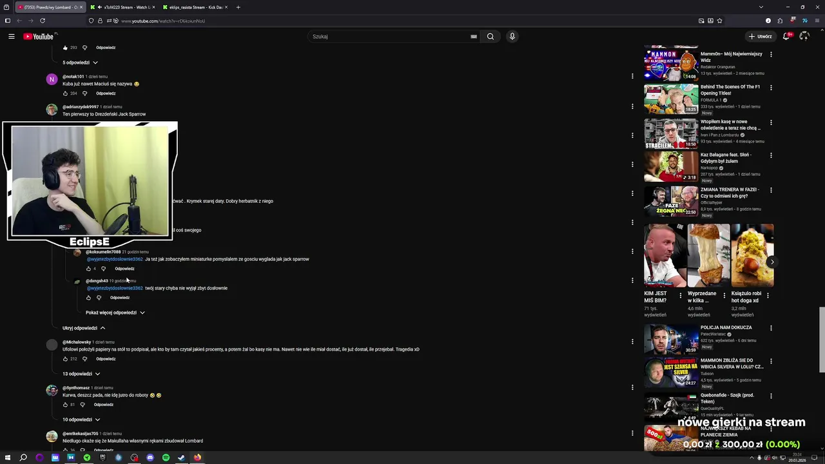
Task: Open YouTube notifications bell
Action: pos(786,37)
